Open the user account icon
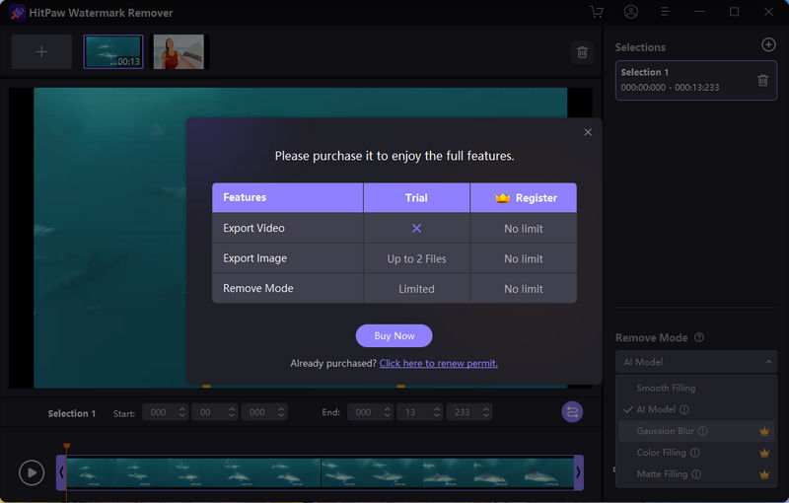 click(631, 12)
